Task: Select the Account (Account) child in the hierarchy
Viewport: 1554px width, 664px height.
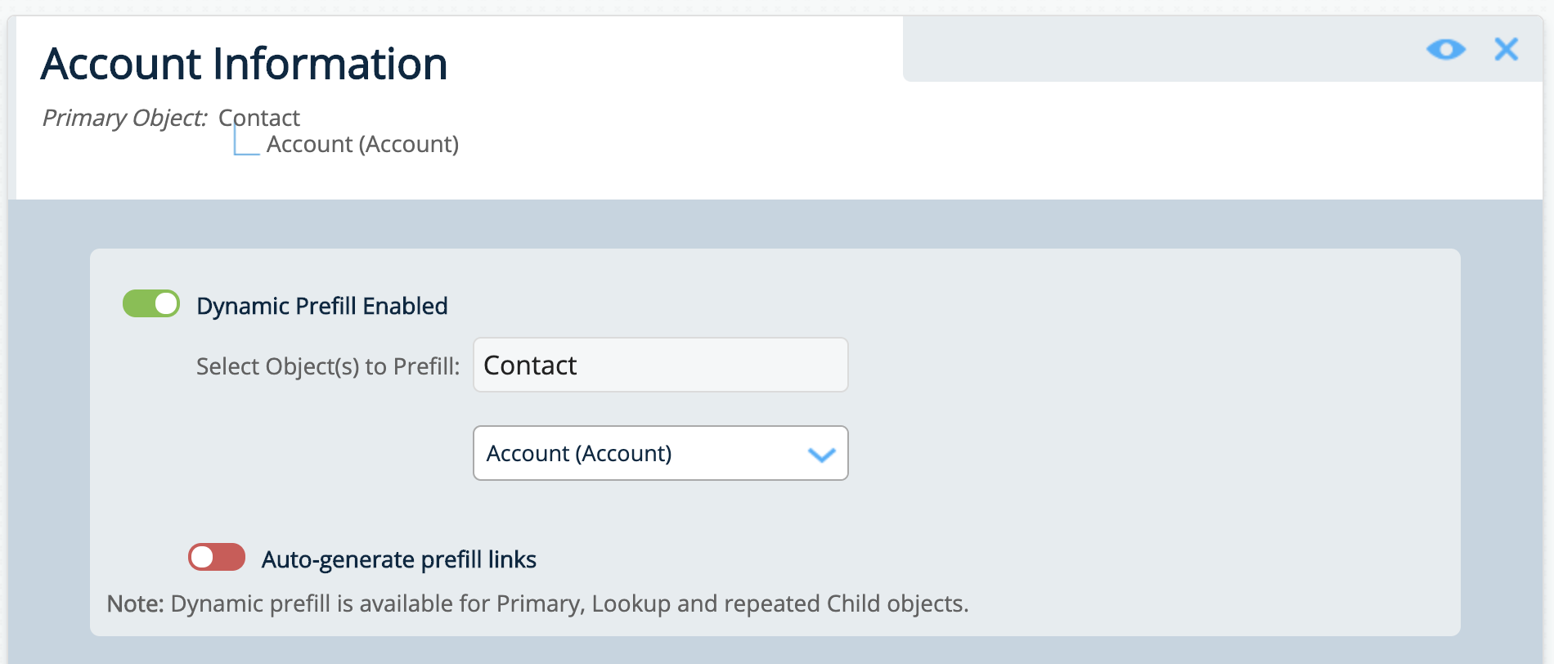Action: tap(362, 145)
